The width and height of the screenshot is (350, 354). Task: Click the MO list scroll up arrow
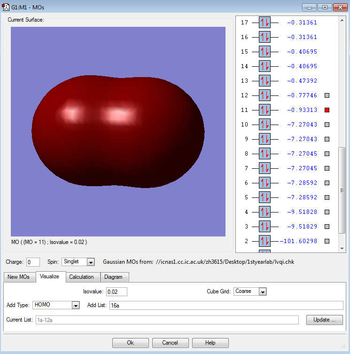pos(342,20)
